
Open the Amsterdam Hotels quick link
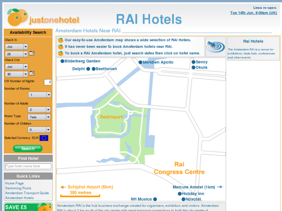pyautogui.click(x=19, y=198)
